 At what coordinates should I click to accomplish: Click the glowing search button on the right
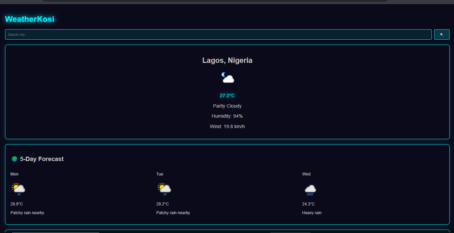(x=442, y=34)
